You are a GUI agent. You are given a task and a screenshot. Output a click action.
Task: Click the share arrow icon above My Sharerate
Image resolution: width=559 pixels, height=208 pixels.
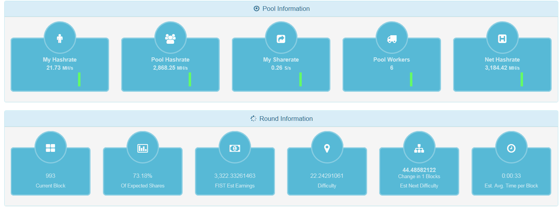(x=281, y=39)
